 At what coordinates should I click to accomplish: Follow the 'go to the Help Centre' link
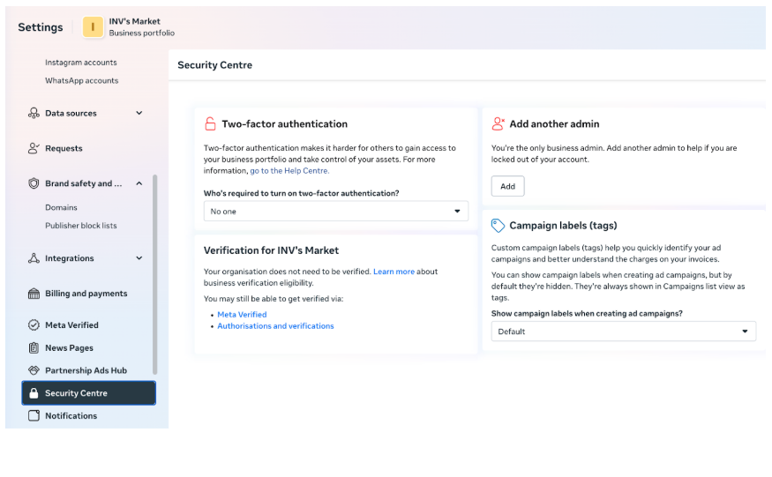pos(289,171)
